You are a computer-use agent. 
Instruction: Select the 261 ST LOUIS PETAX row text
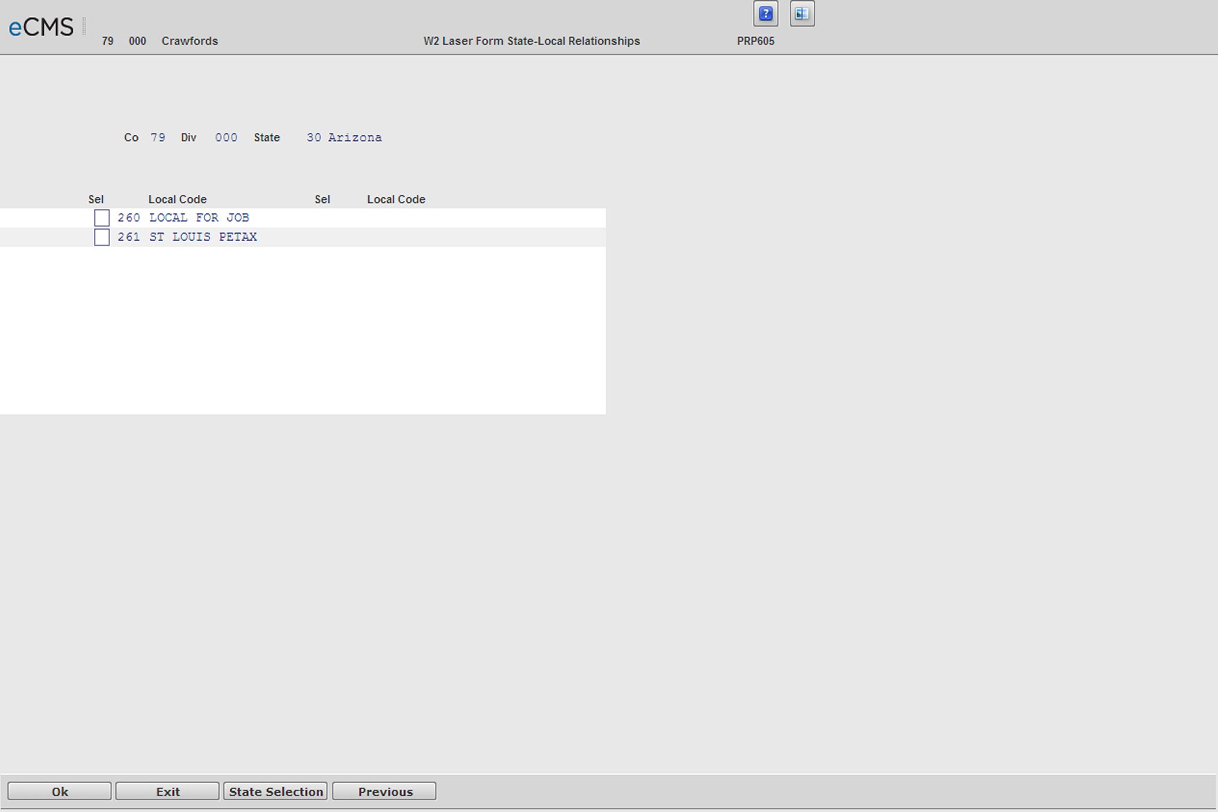pos(187,237)
